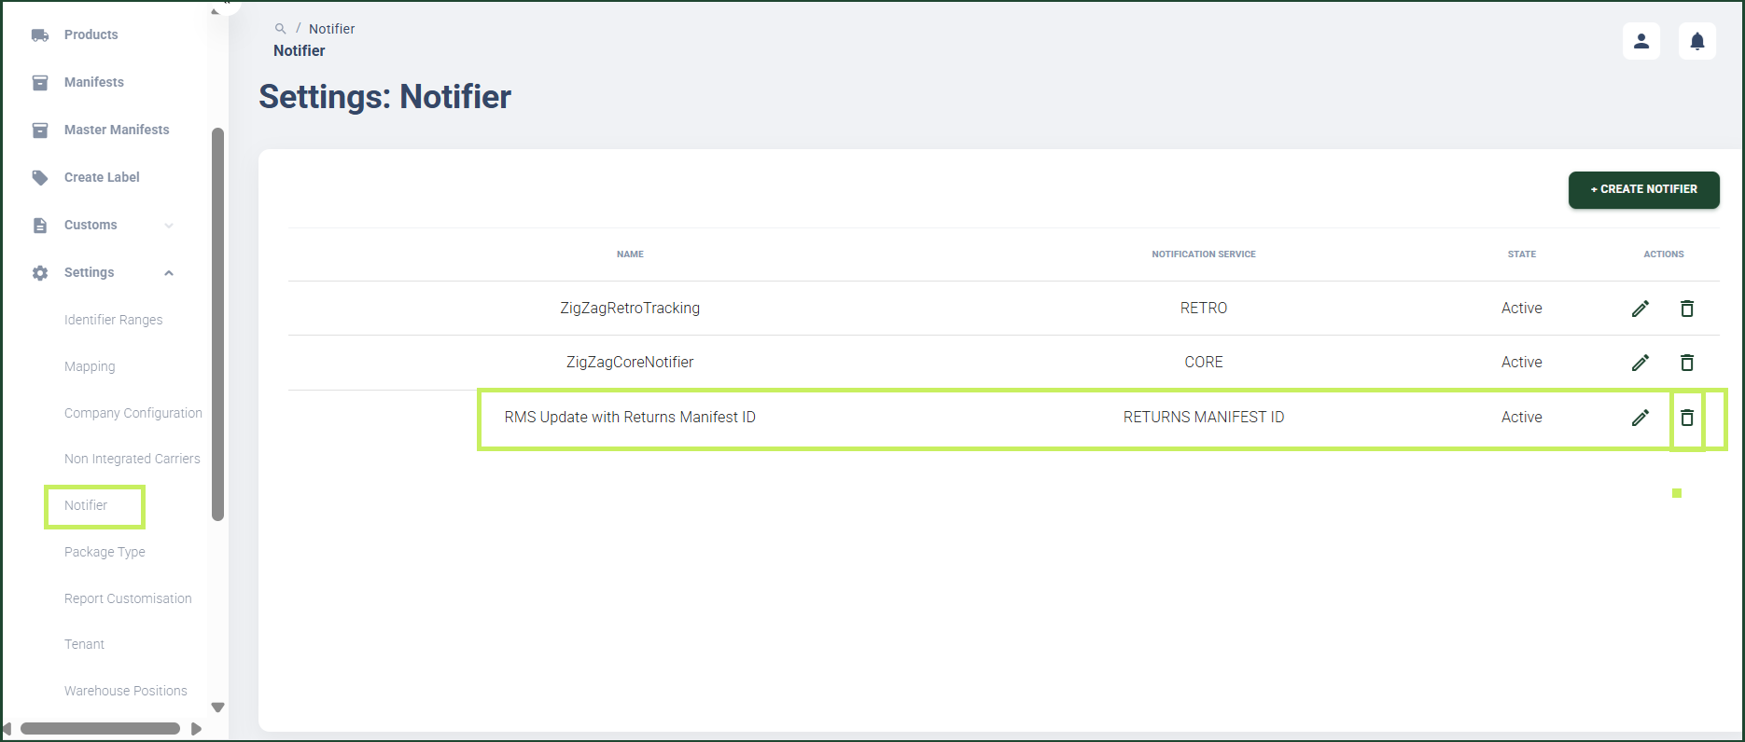Image resolution: width=1745 pixels, height=742 pixels.
Task: Open the notifications bell
Action: point(1697,41)
